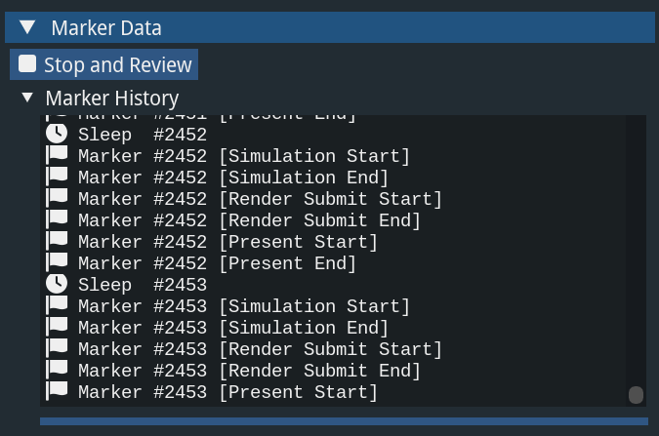
Task: Collapse the Marker History tree arrow
Action: point(27,98)
